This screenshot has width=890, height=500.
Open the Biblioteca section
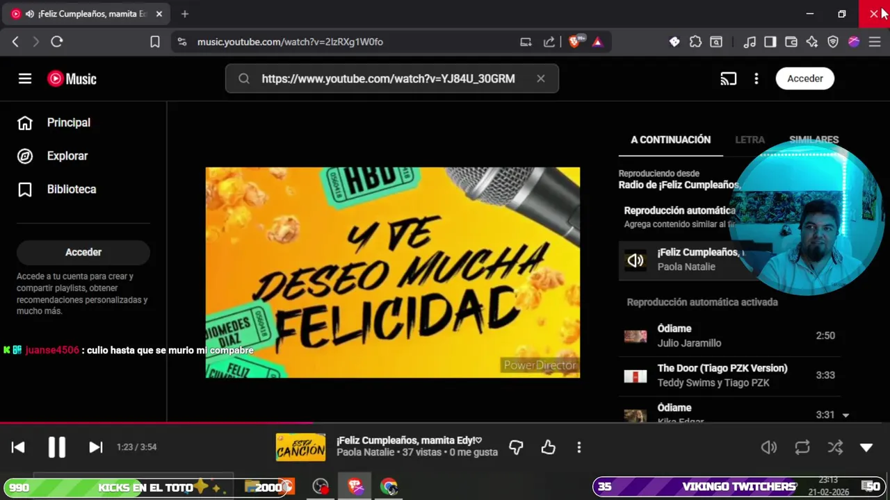coord(83,190)
